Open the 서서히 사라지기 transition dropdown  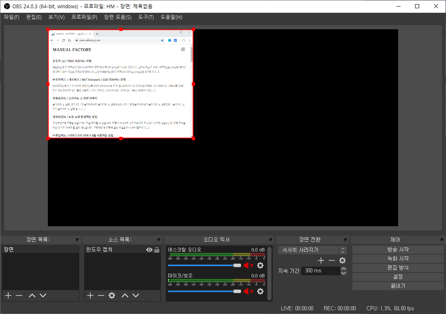(312, 250)
